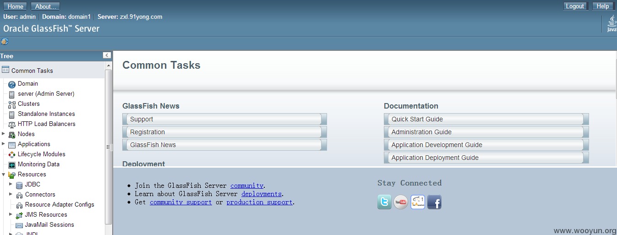This screenshot has height=235, width=617.
Task: Click the Applications icon
Action: (12, 145)
